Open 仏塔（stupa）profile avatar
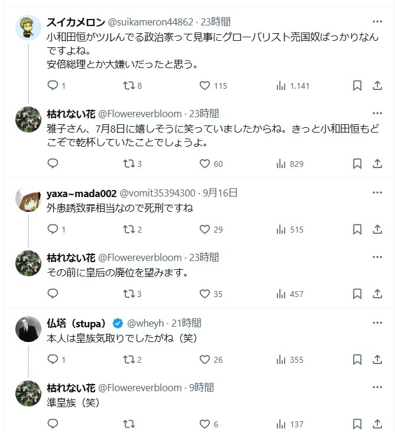The width and height of the screenshot is (395, 432). (27, 330)
